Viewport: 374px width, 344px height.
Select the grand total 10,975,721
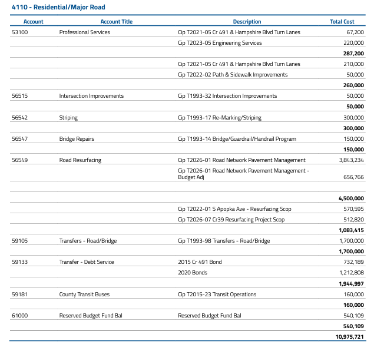click(x=349, y=336)
